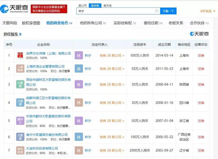This screenshot has width=218, height=159.
Task: Open 宁波市鄞州大歌星餐饮娱乐有限公司 link
Action: (48, 119)
